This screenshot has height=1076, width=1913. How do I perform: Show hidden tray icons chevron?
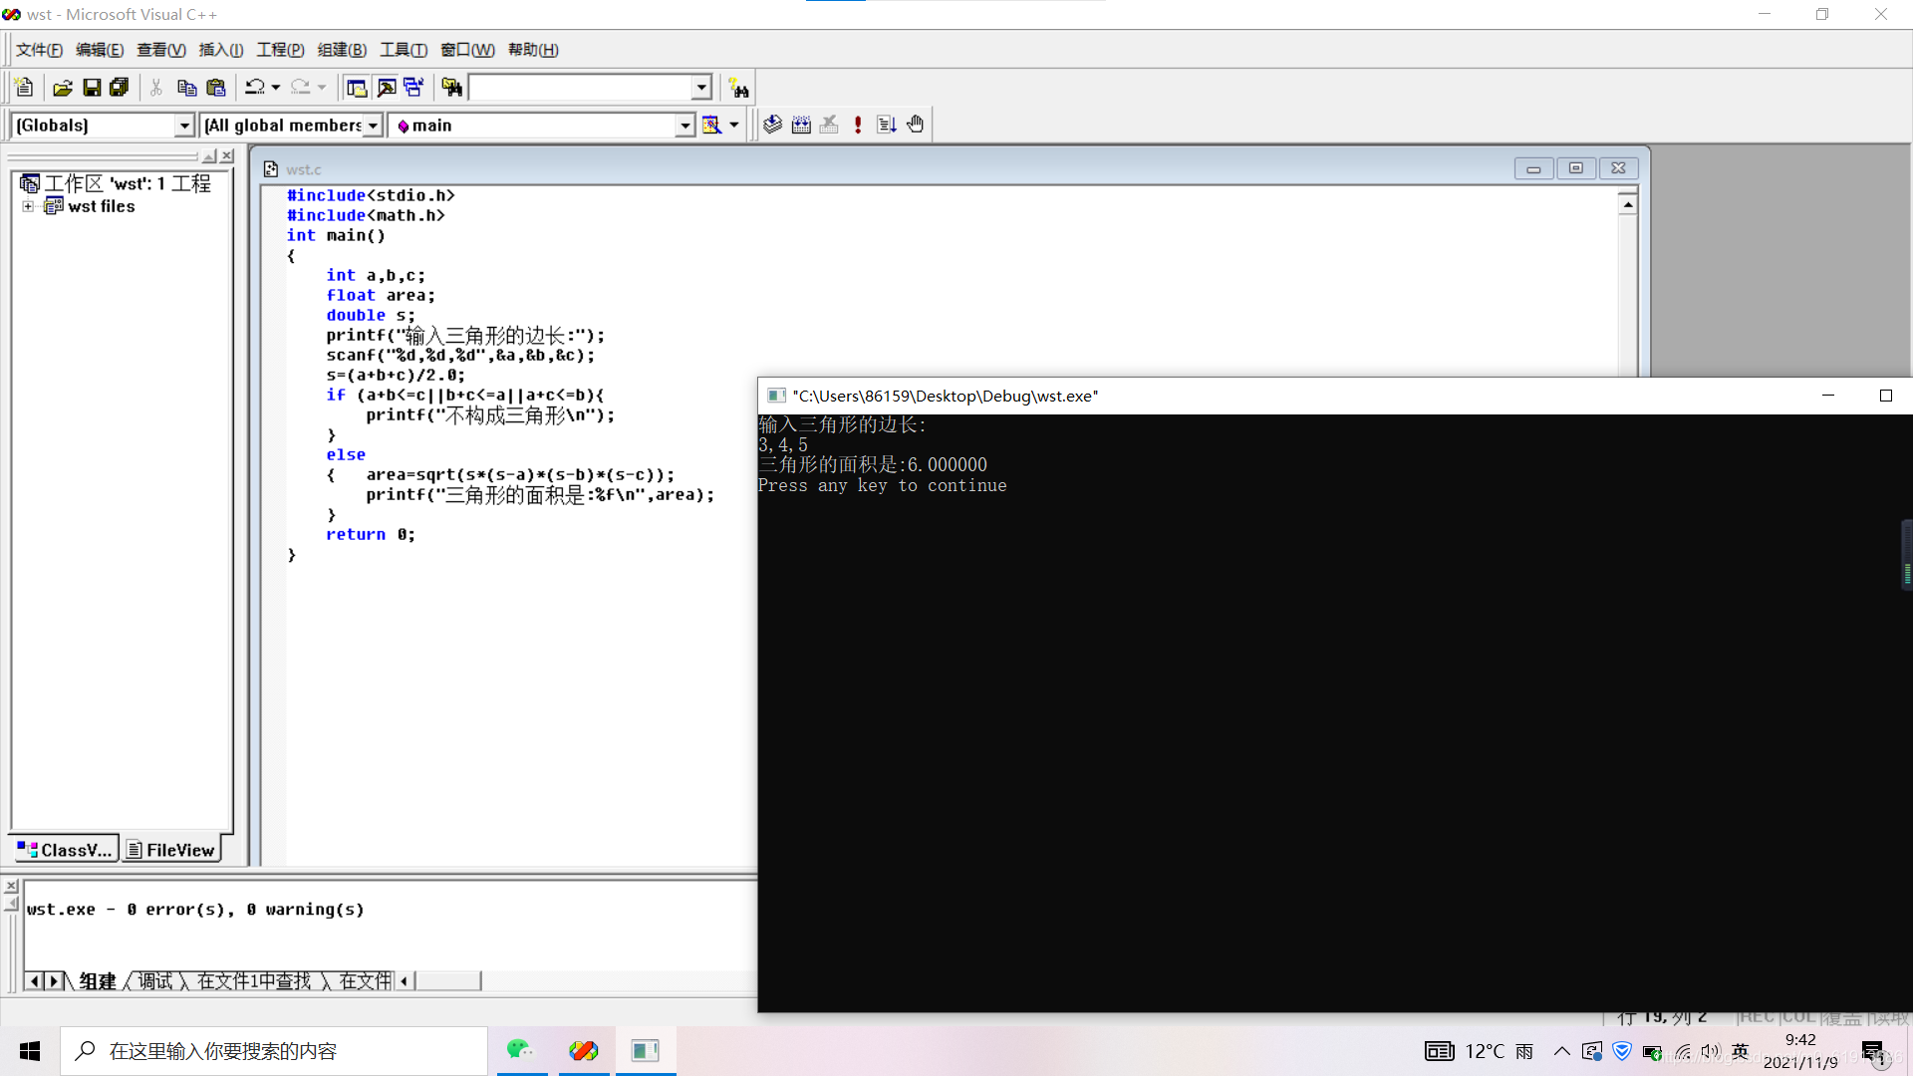pyautogui.click(x=1561, y=1051)
